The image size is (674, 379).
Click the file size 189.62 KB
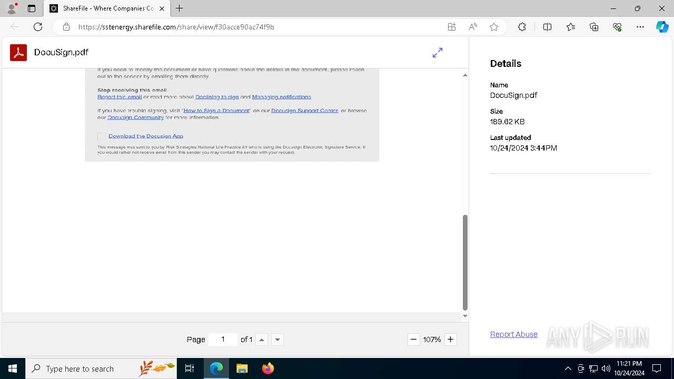pyautogui.click(x=508, y=122)
